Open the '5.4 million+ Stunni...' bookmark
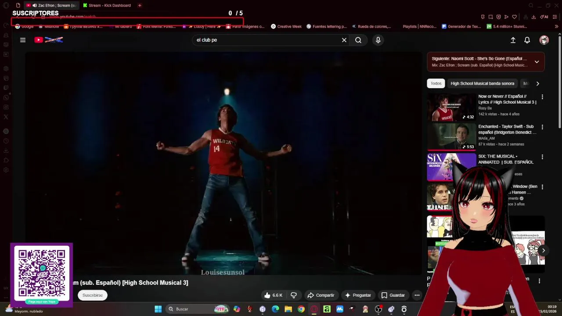 (507, 26)
